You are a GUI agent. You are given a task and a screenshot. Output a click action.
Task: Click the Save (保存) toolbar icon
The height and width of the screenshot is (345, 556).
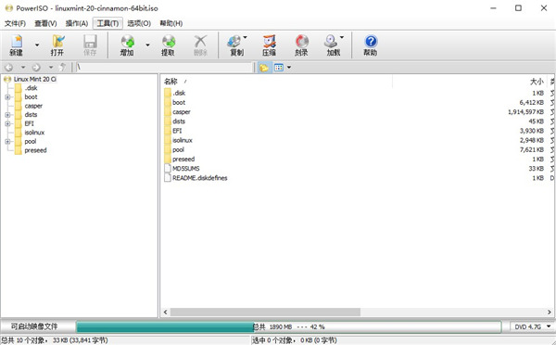point(90,42)
